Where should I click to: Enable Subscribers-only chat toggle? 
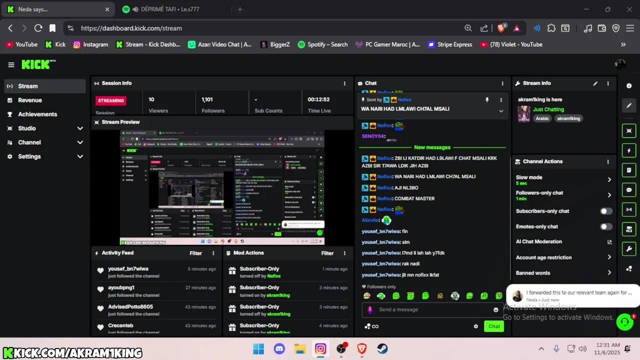(x=606, y=211)
